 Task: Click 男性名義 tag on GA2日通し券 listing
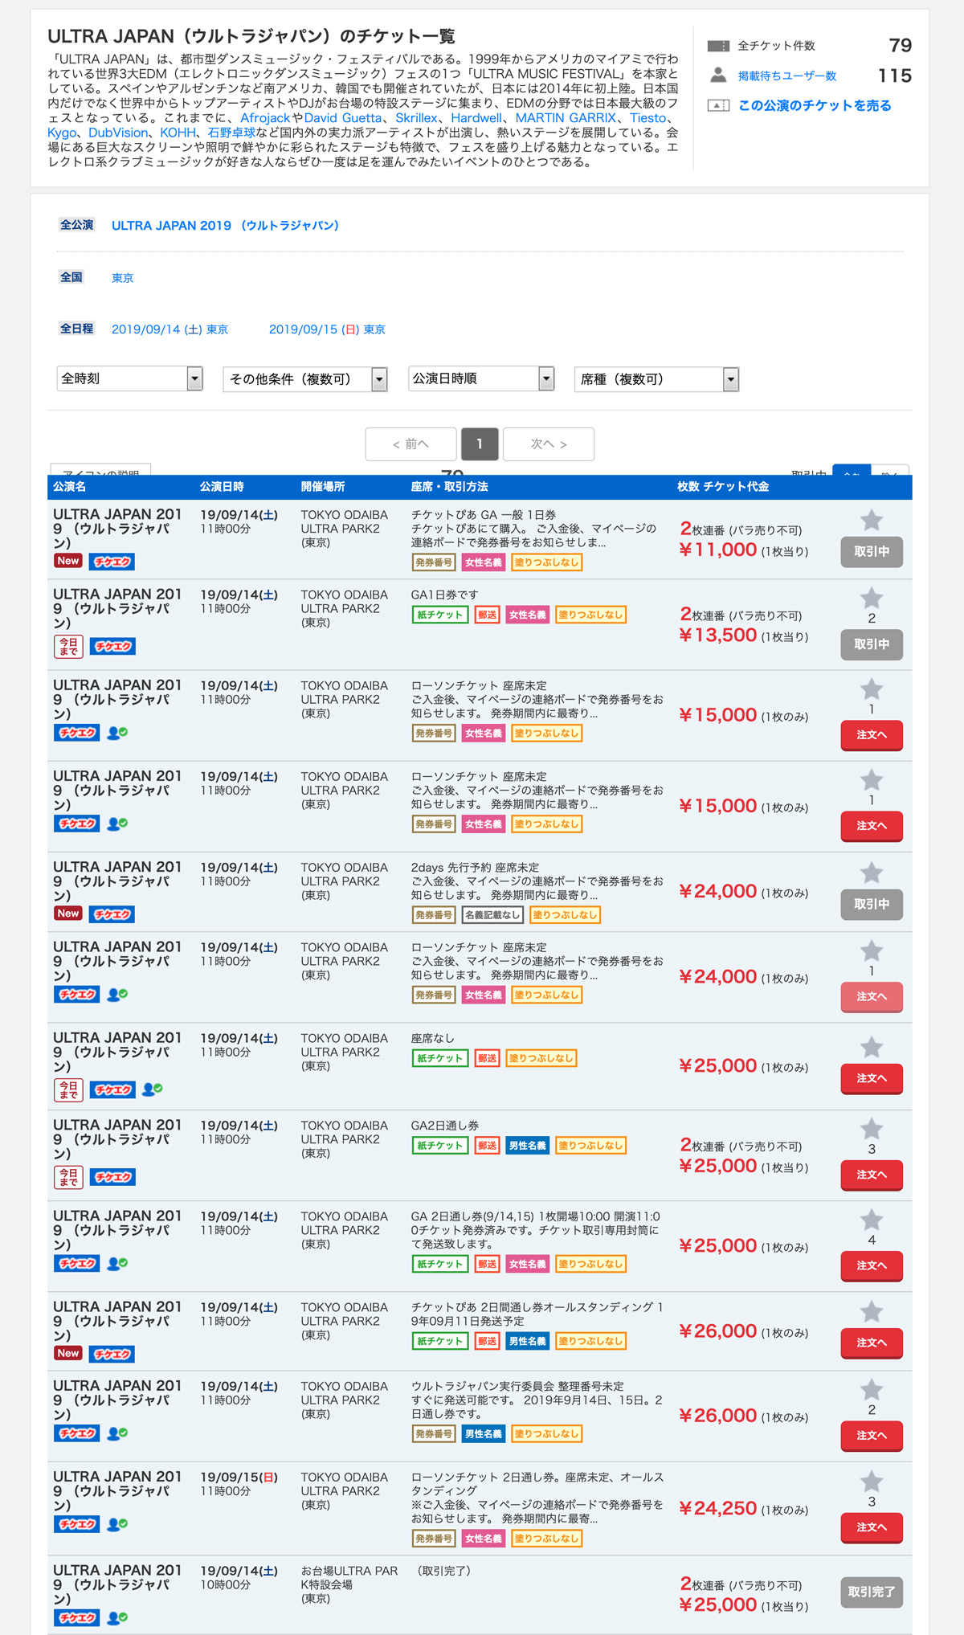pyautogui.click(x=527, y=1145)
